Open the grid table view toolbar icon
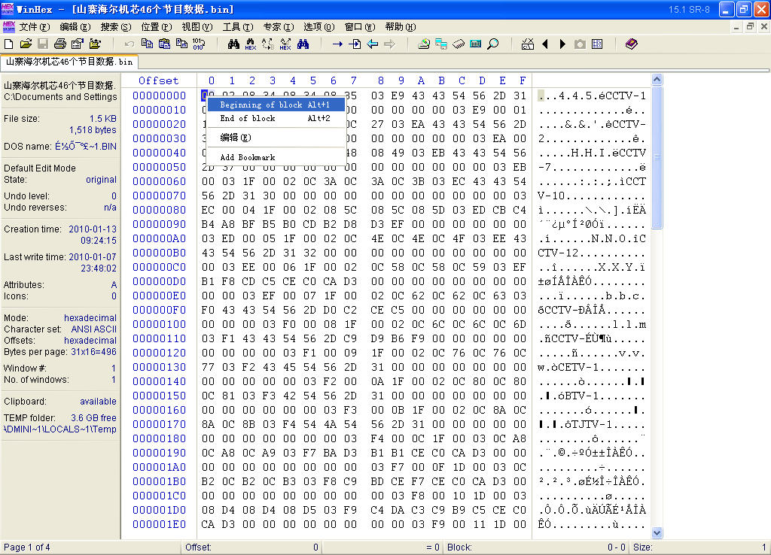The height and width of the screenshot is (555, 771). coord(597,44)
